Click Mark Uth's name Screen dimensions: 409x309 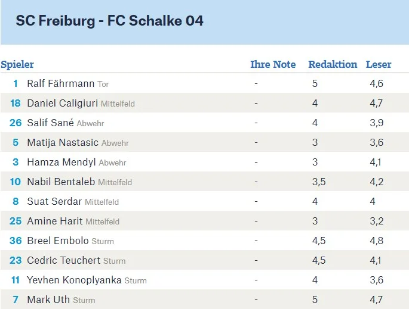(48, 299)
